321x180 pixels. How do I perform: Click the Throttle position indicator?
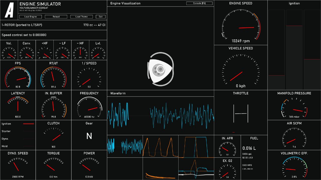[241, 114]
